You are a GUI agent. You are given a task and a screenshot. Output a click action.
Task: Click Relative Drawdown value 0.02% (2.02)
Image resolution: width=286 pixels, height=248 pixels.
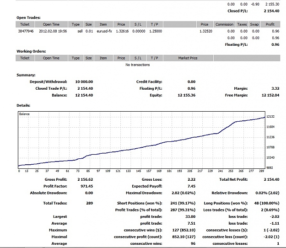point(267,193)
